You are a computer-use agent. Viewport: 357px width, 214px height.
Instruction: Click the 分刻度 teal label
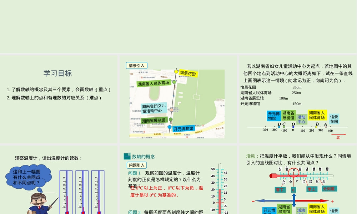[x=329, y=189]
